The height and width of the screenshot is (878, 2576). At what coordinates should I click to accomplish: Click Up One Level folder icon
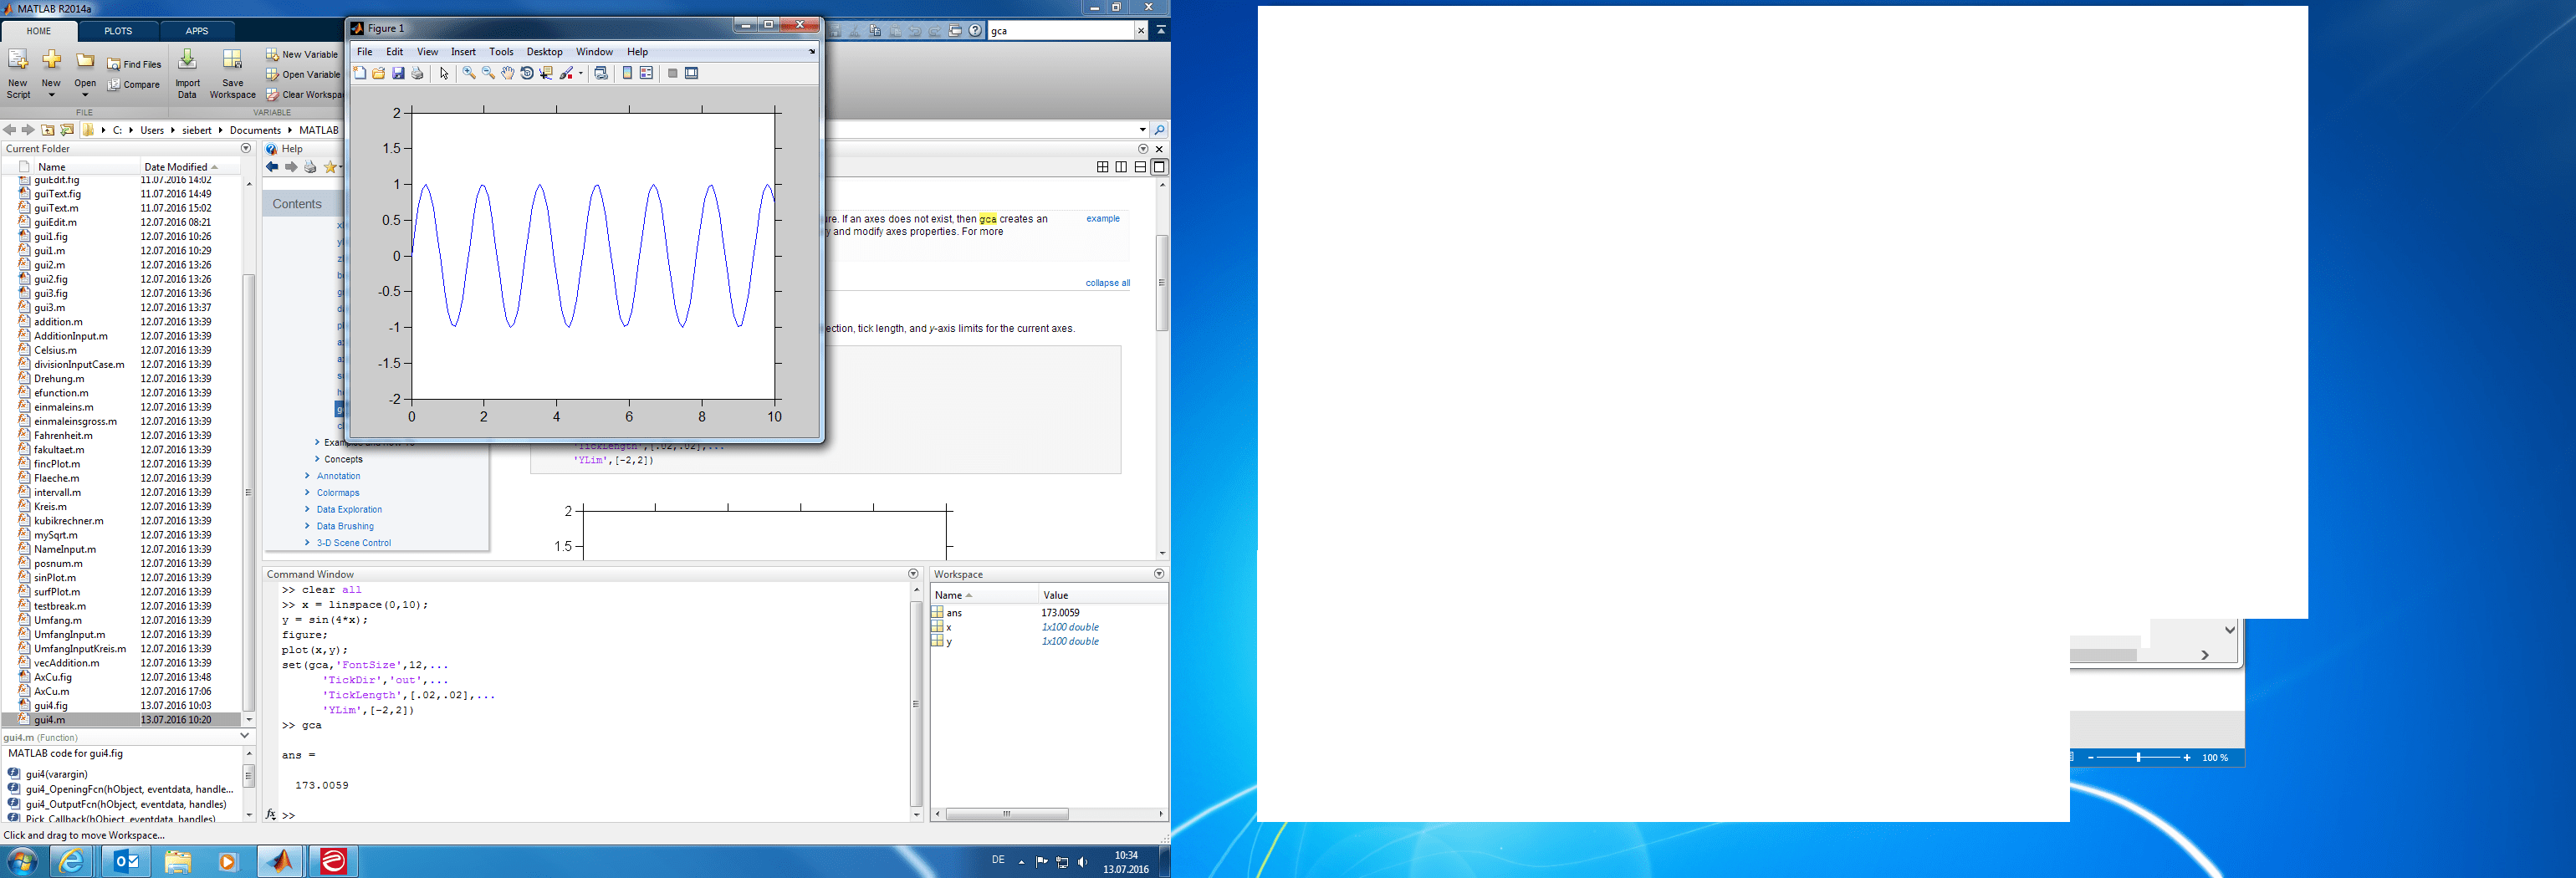click(47, 130)
